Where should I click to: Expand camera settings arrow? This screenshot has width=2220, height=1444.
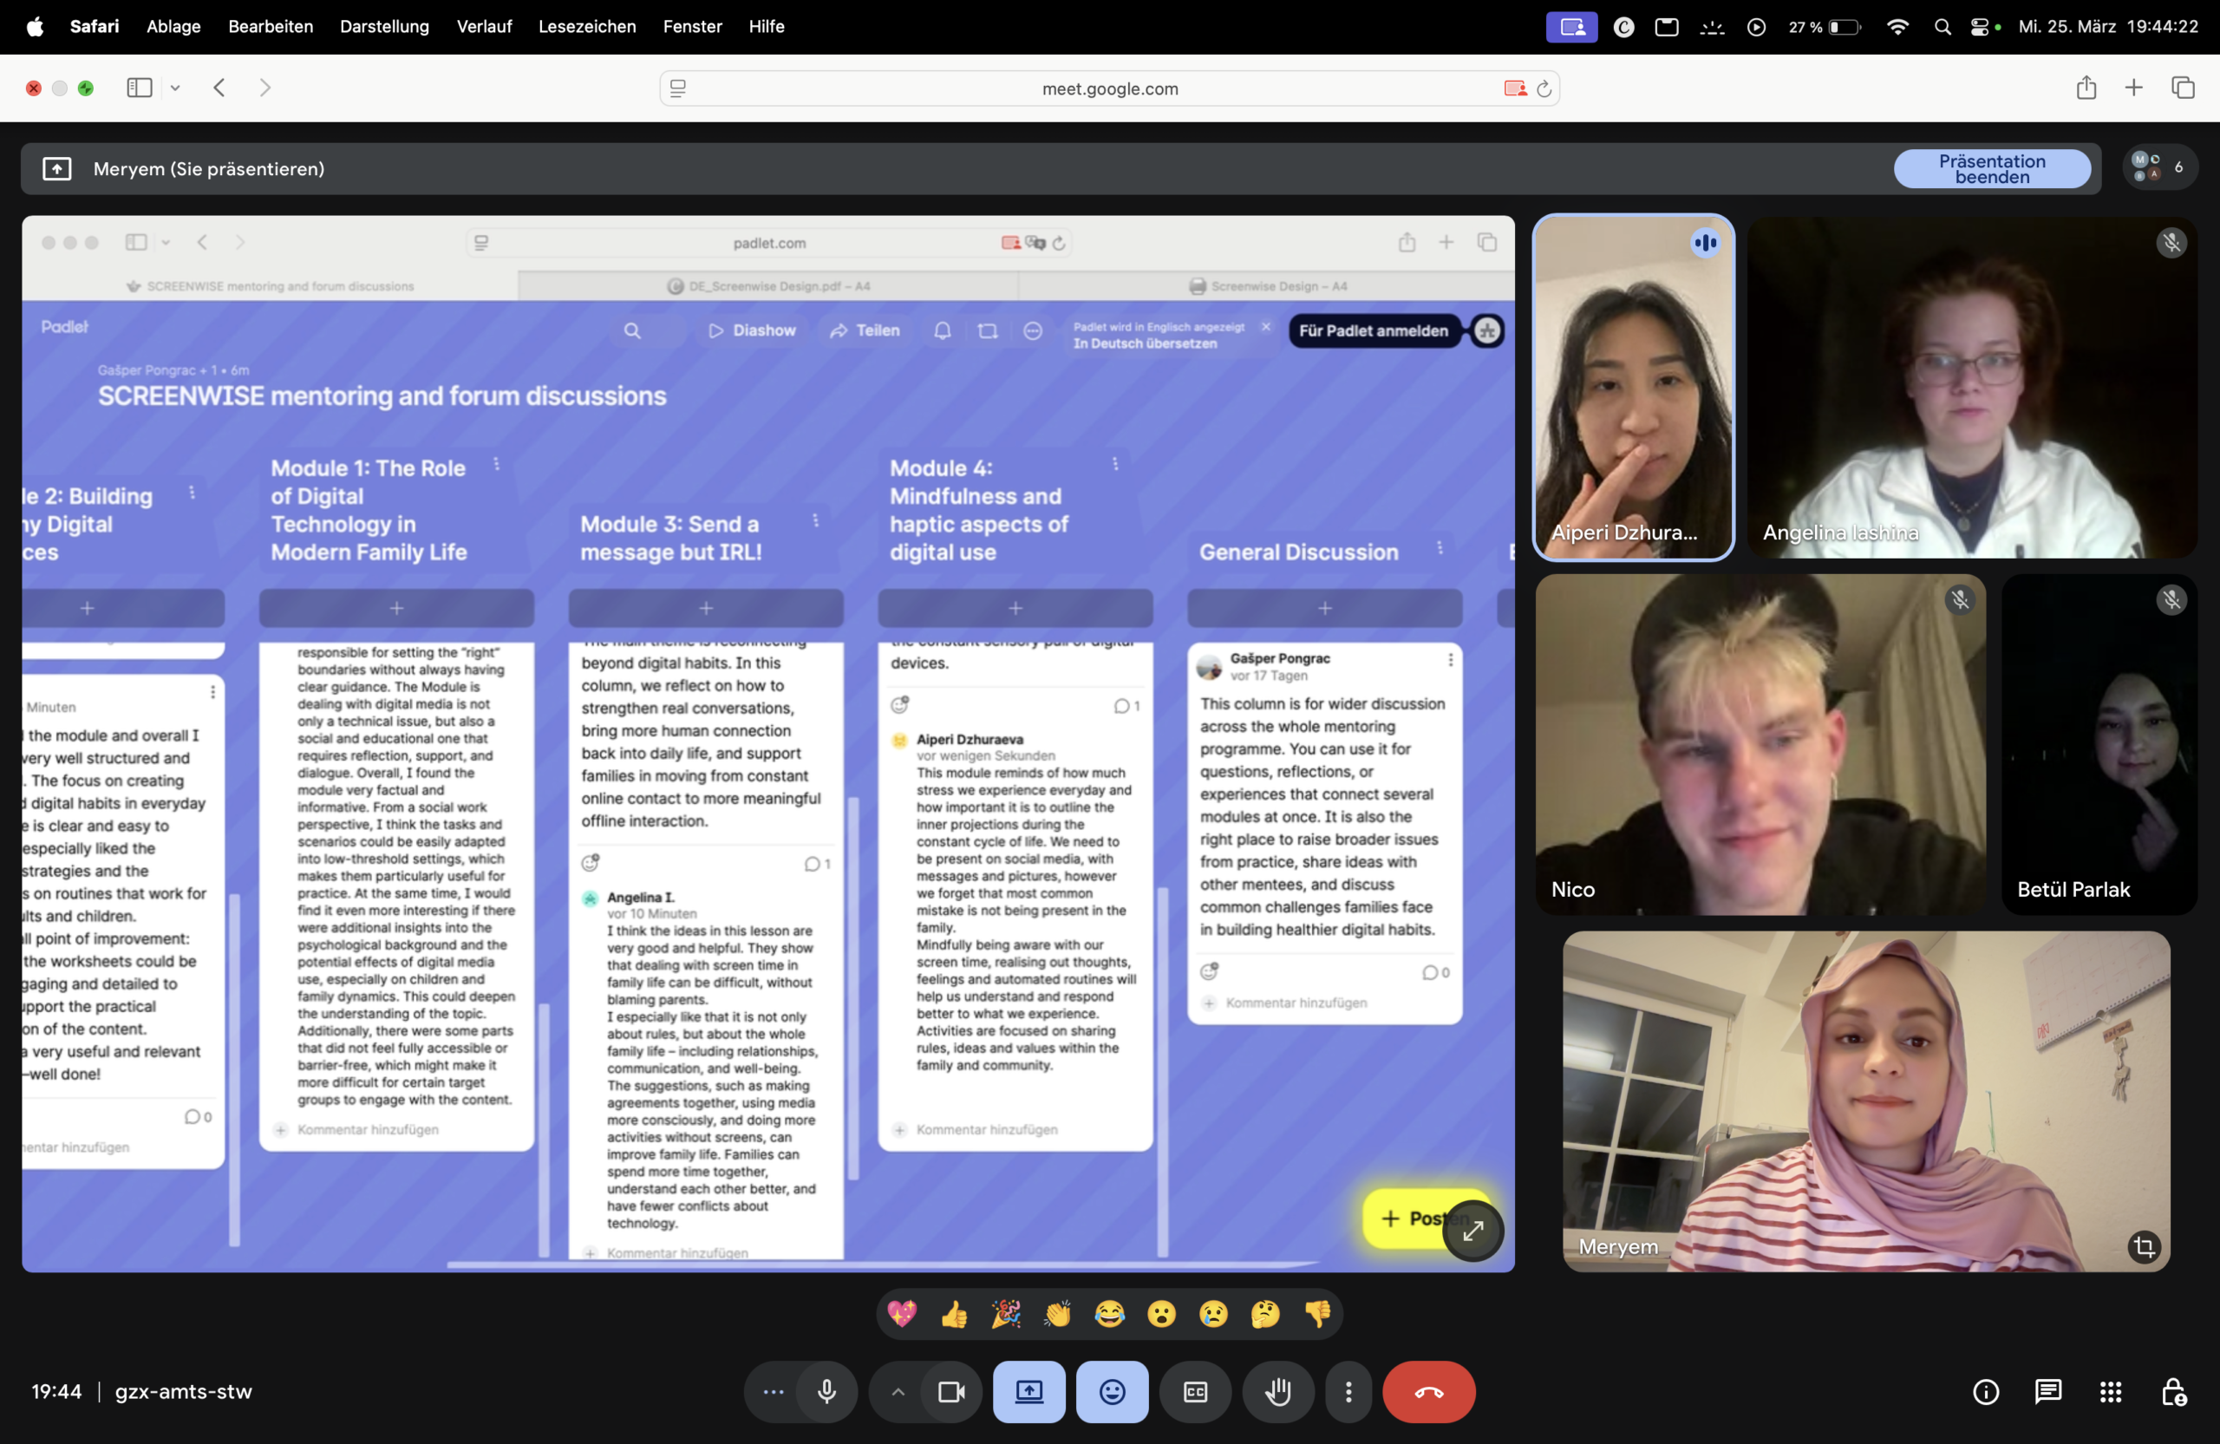(898, 1392)
